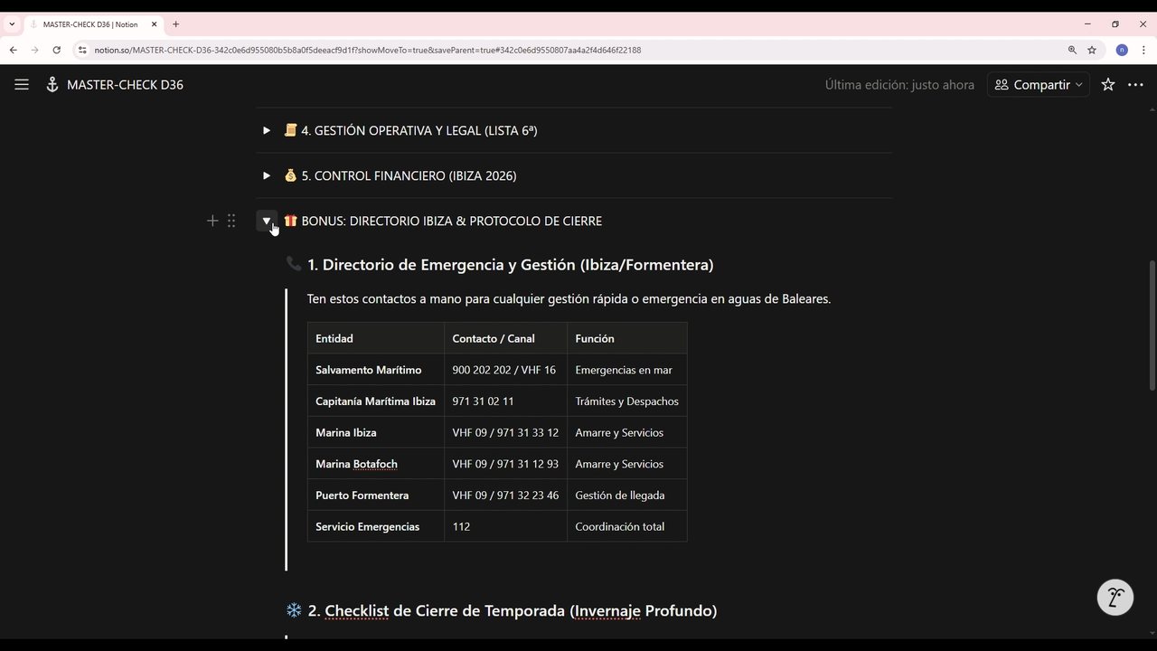
Task: Click Última edición: justo ahora text
Action: point(899,84)
